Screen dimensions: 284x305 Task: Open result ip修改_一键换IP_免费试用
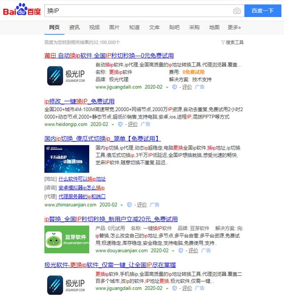pyautogui.click(x=79, y=101)
